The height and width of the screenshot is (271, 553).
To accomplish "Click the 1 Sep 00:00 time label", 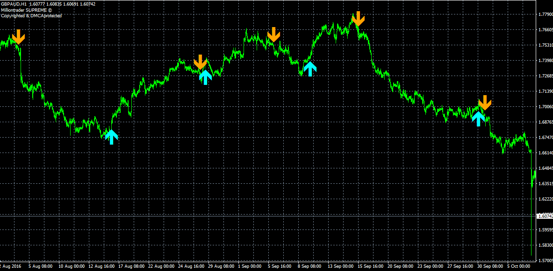I will coord(251,266).
